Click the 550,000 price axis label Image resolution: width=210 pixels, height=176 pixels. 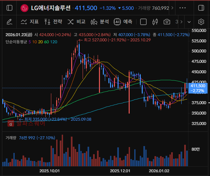click(x=199, y=31)
